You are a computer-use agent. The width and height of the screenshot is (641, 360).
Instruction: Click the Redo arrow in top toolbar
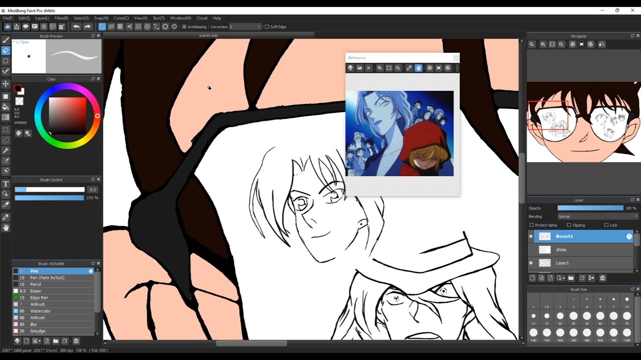[87, 26]
